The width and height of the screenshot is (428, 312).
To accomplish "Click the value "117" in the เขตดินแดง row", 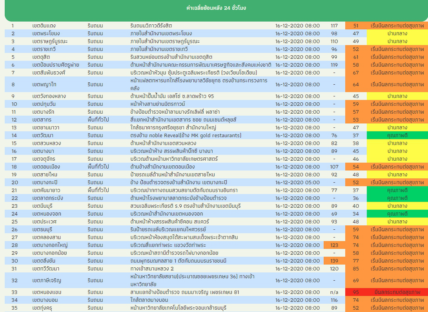I will coord(334,25).
